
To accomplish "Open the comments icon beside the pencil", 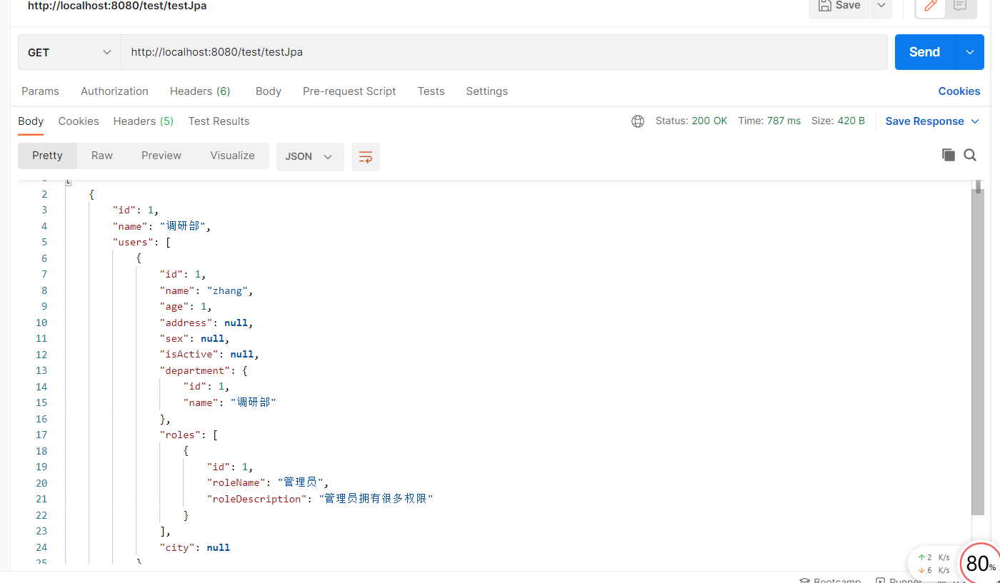I will click(960, 6).
